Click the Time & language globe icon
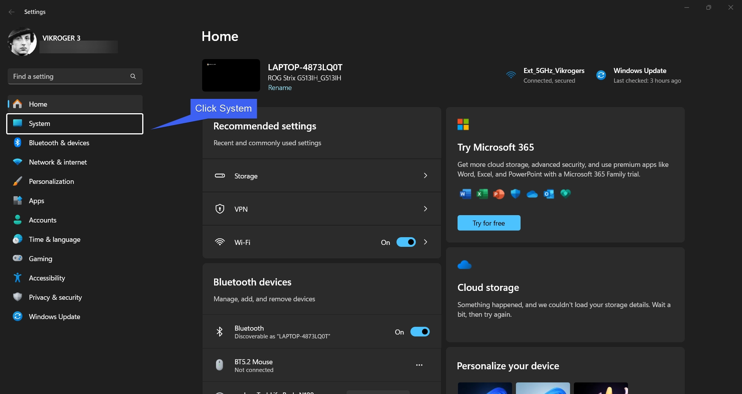This screenshot has height=394, width=742. coord(17,239)
